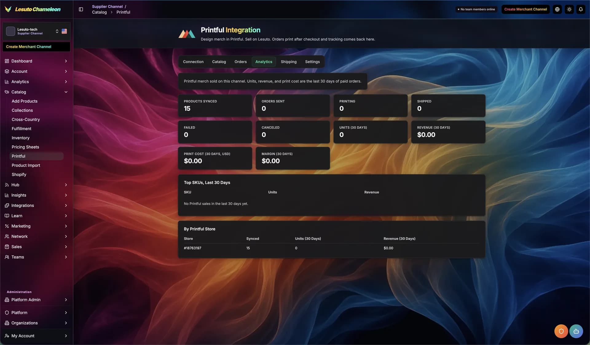Open the notifications bell icon

581,9
